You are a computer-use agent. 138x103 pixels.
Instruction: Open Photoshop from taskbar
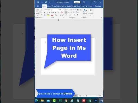[x=96, y=100]
